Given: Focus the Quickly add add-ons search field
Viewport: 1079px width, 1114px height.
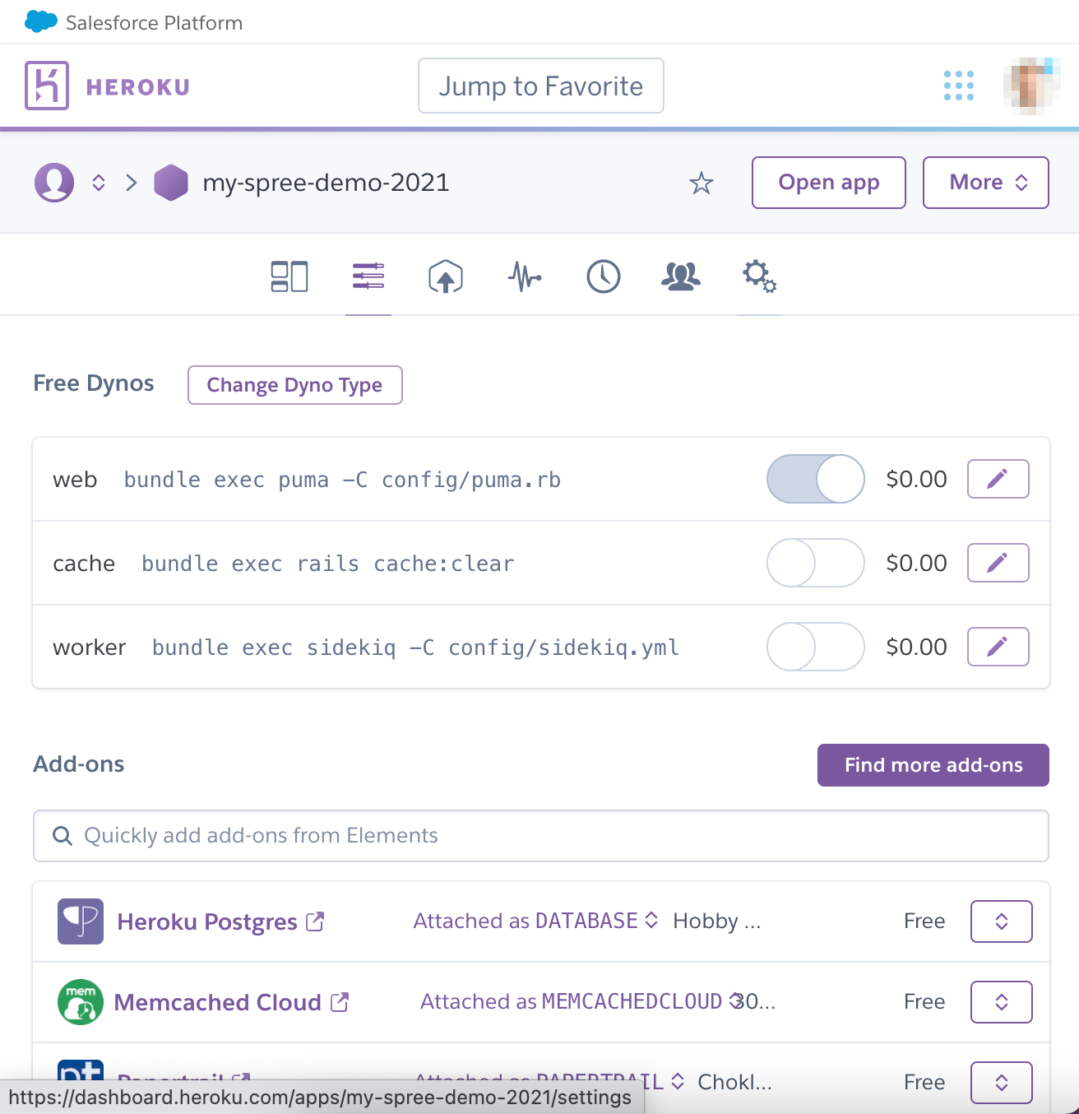Looking at the screenshot, I should [541, 836].
